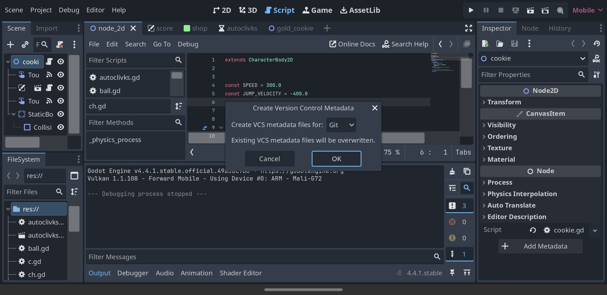Confirm dialog with OK button
This screenshot has width=607, height=295.
coord(336,159)
